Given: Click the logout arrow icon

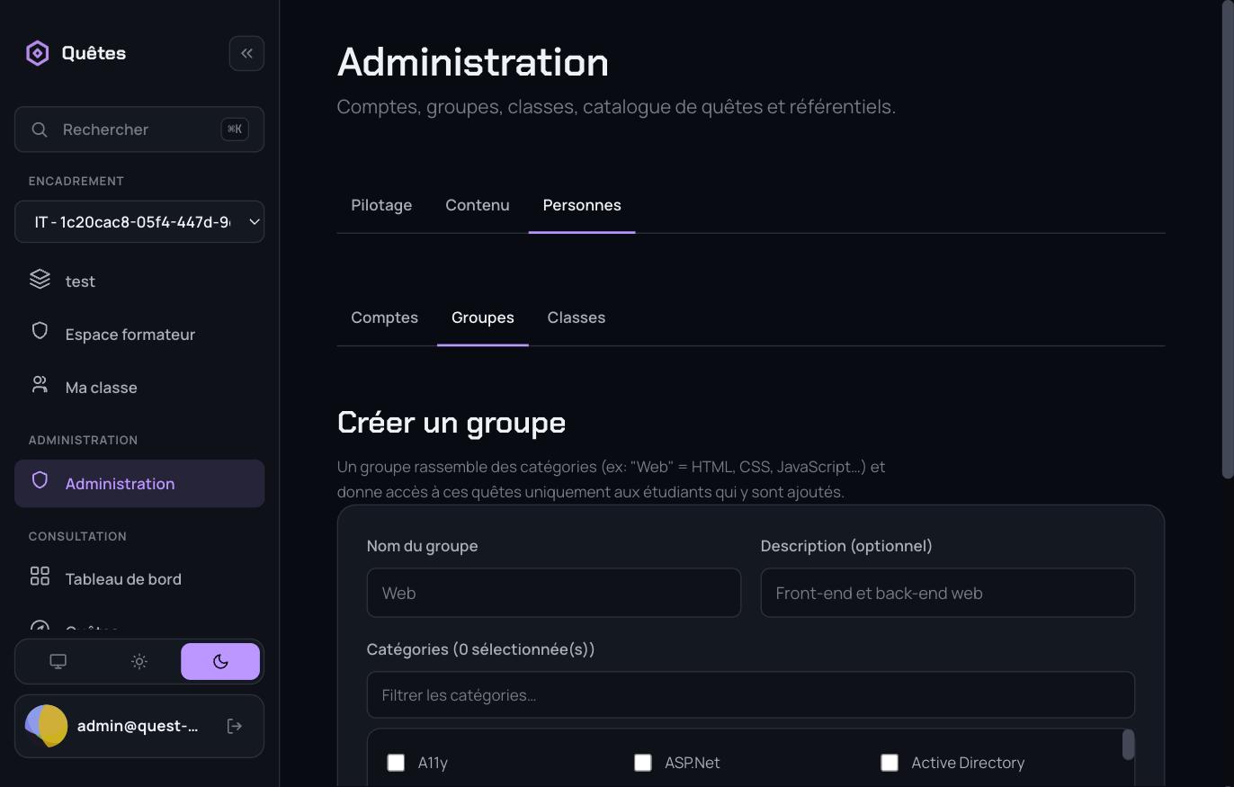Looking at the screenshot, I should pyautogui.click(x=235, y=726).
